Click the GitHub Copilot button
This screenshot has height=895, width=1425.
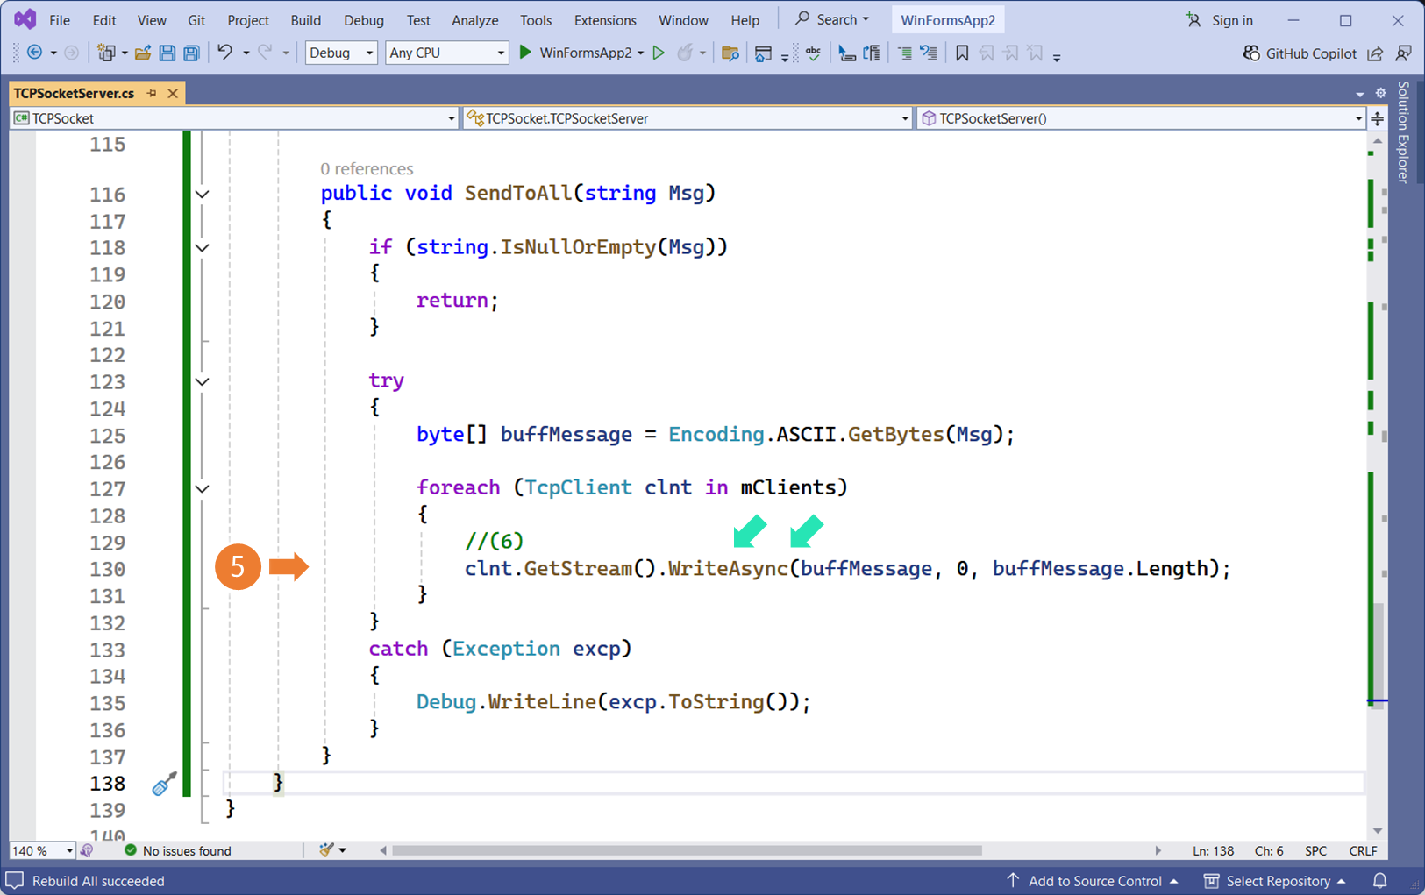tap(1300, 53)
